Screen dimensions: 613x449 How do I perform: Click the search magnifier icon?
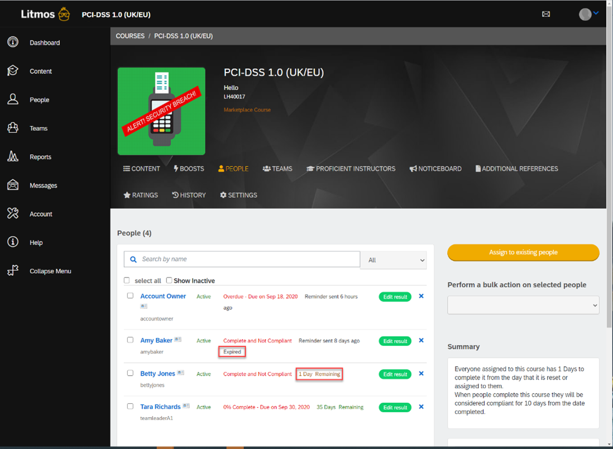pos(133,259)
